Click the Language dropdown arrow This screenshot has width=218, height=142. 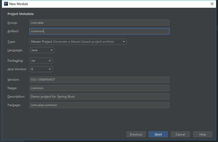(x=51, y=50)
